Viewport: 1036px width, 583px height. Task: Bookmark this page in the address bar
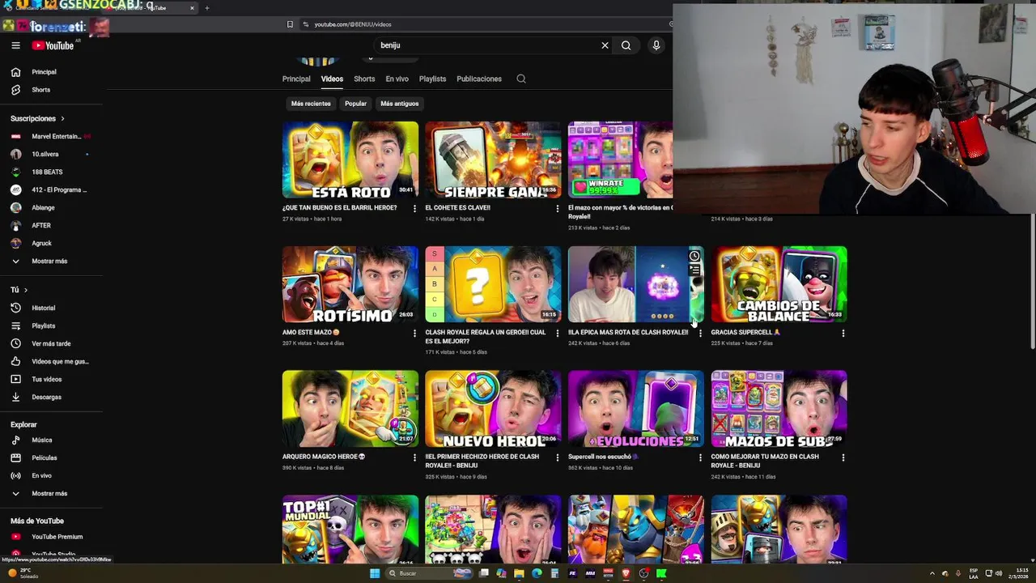coord(290,24)
